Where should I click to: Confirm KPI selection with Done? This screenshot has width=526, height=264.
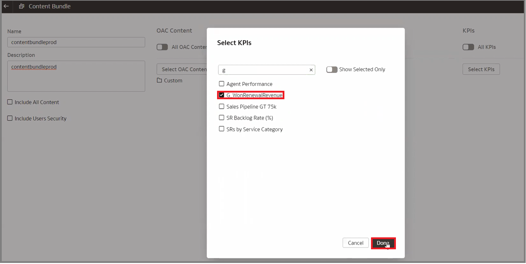pos(383,243)
